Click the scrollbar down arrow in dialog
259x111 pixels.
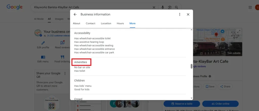tap(191, 98)
